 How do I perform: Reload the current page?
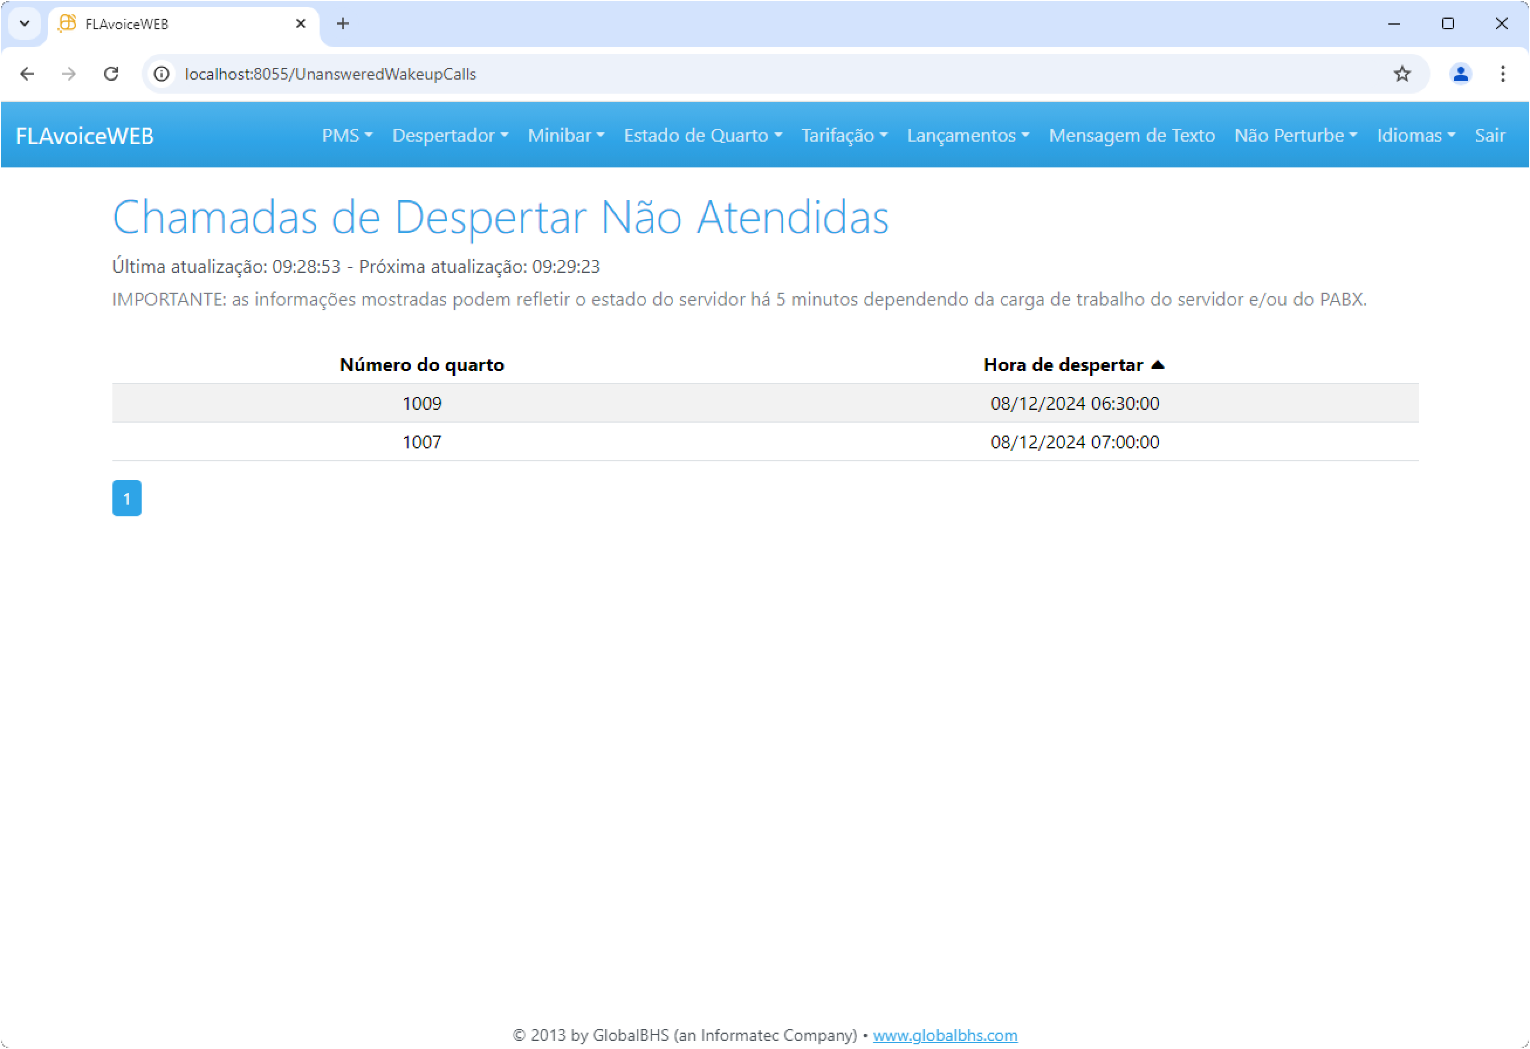click(x=111, y=74)
